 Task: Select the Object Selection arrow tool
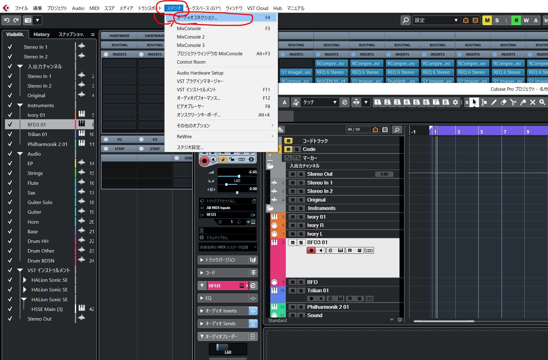pyautogui.click(x=474, y=102)
